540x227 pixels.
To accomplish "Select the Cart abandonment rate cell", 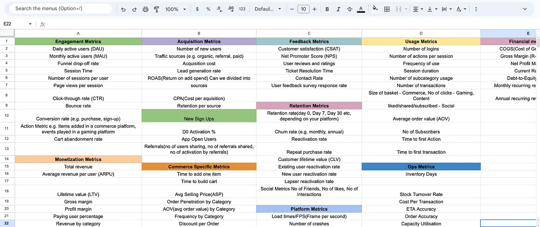I will point(78,139).
